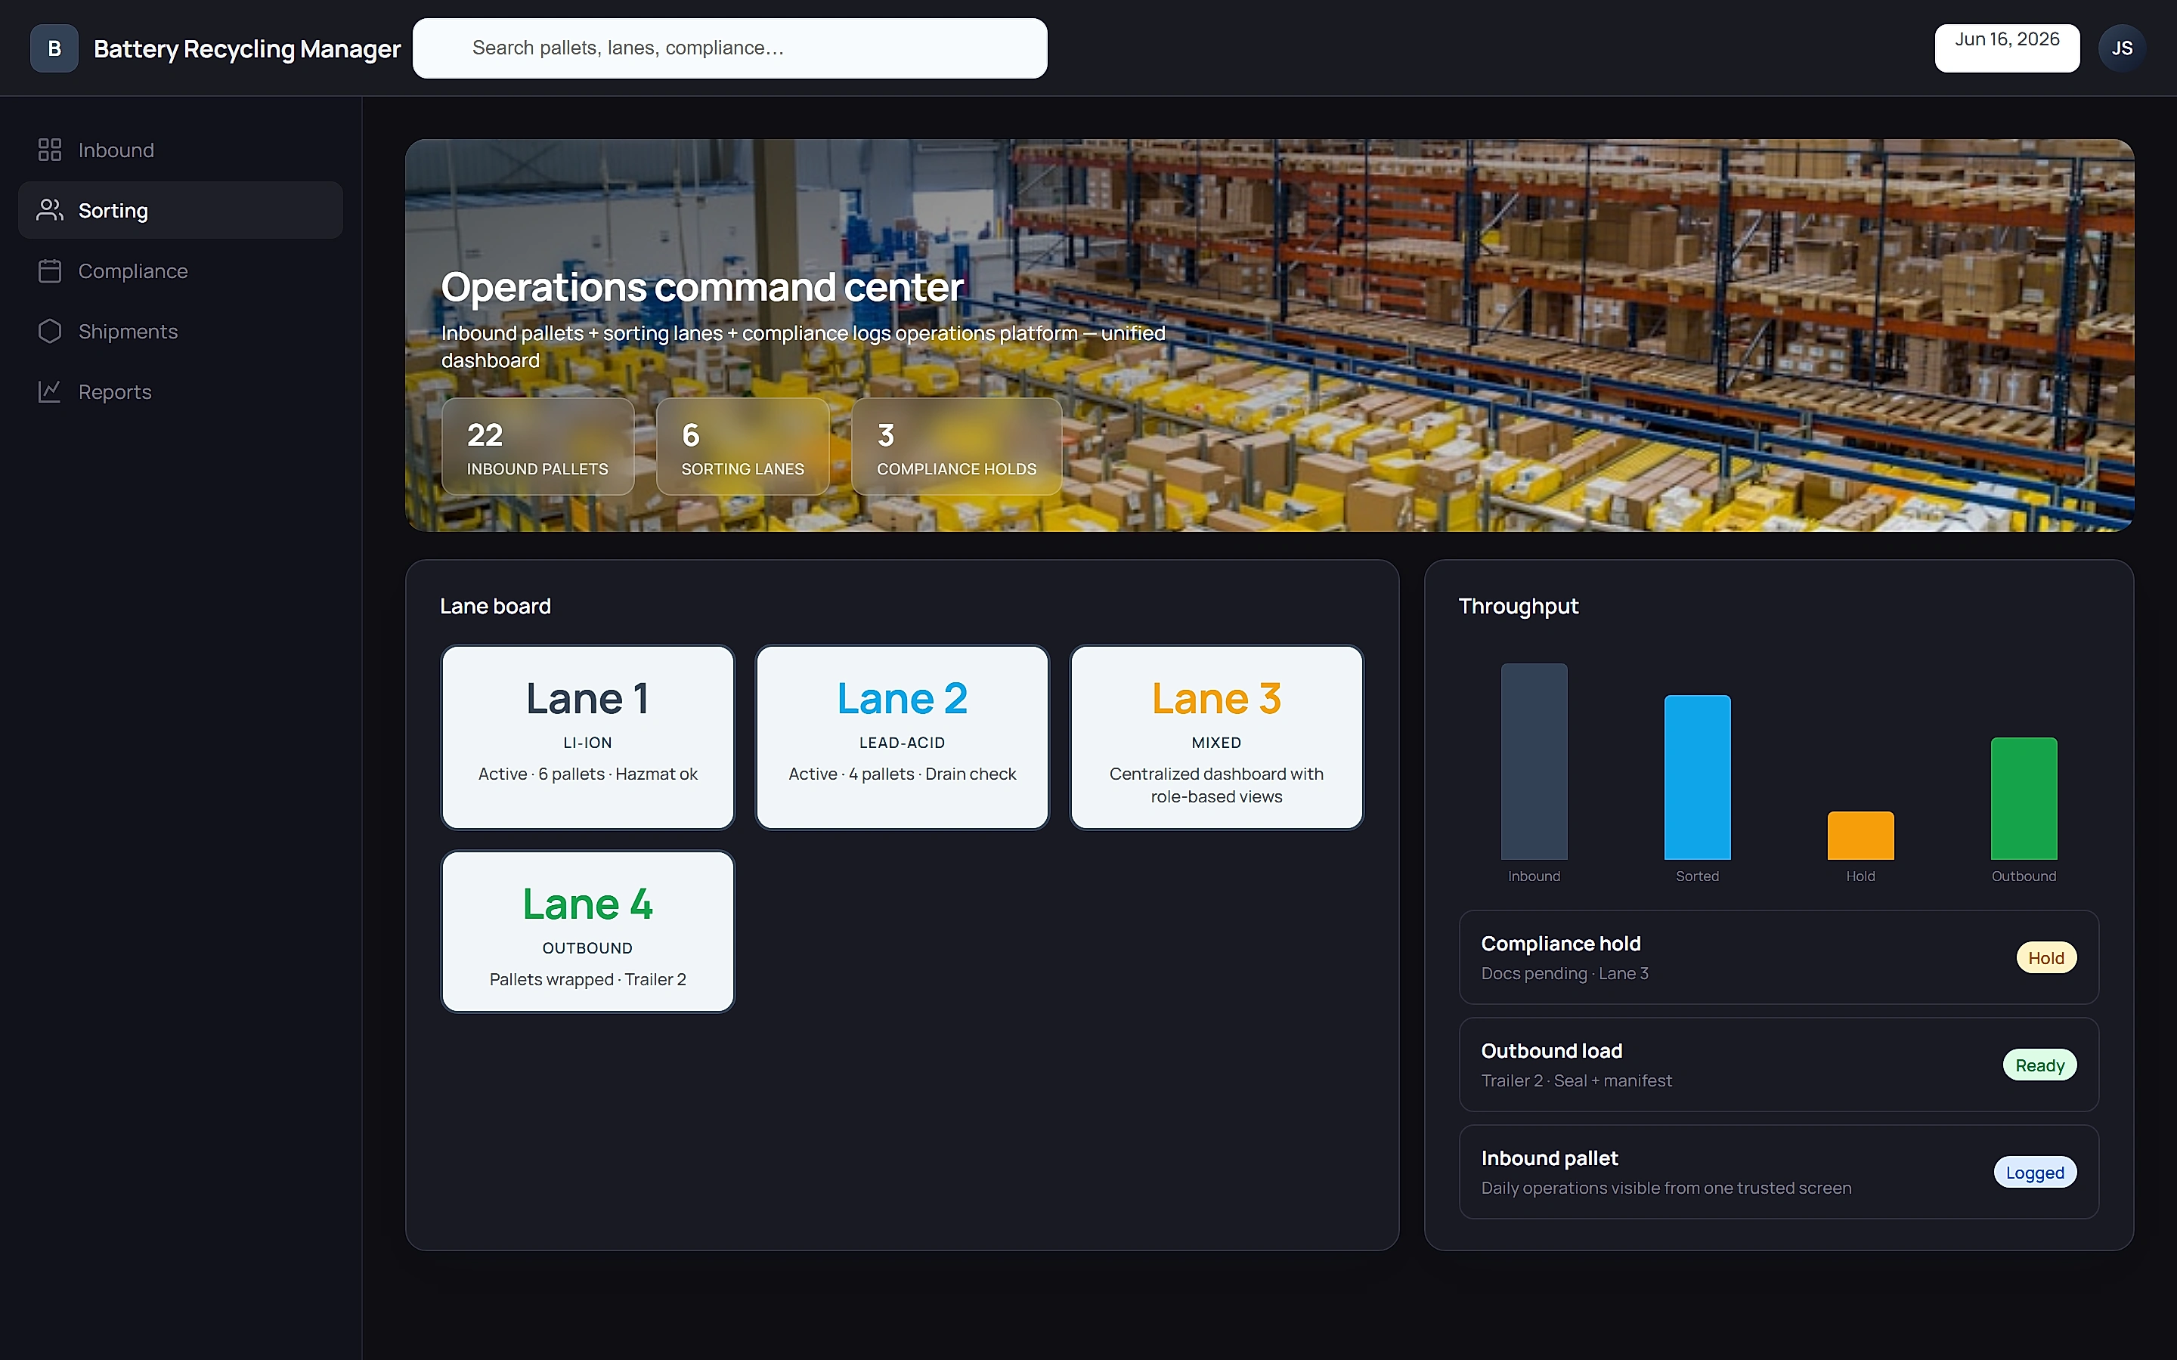
Task: Click 'Active · 4 pallets · Drain check' text
Action: coord(903,774)
